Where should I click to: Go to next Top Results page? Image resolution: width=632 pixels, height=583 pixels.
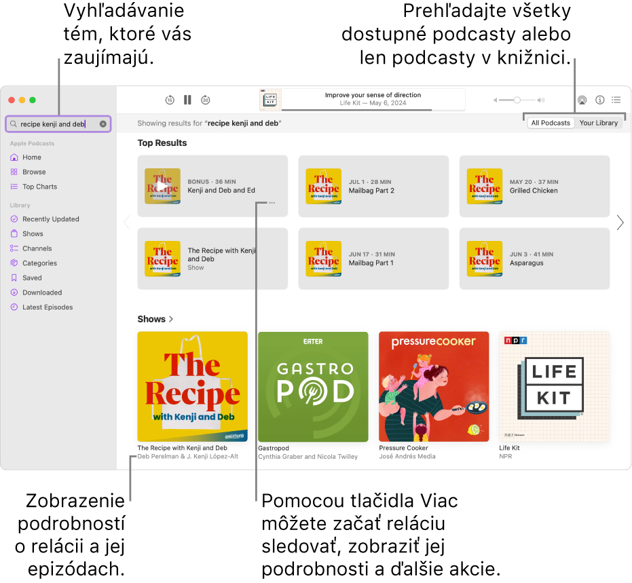620,223
